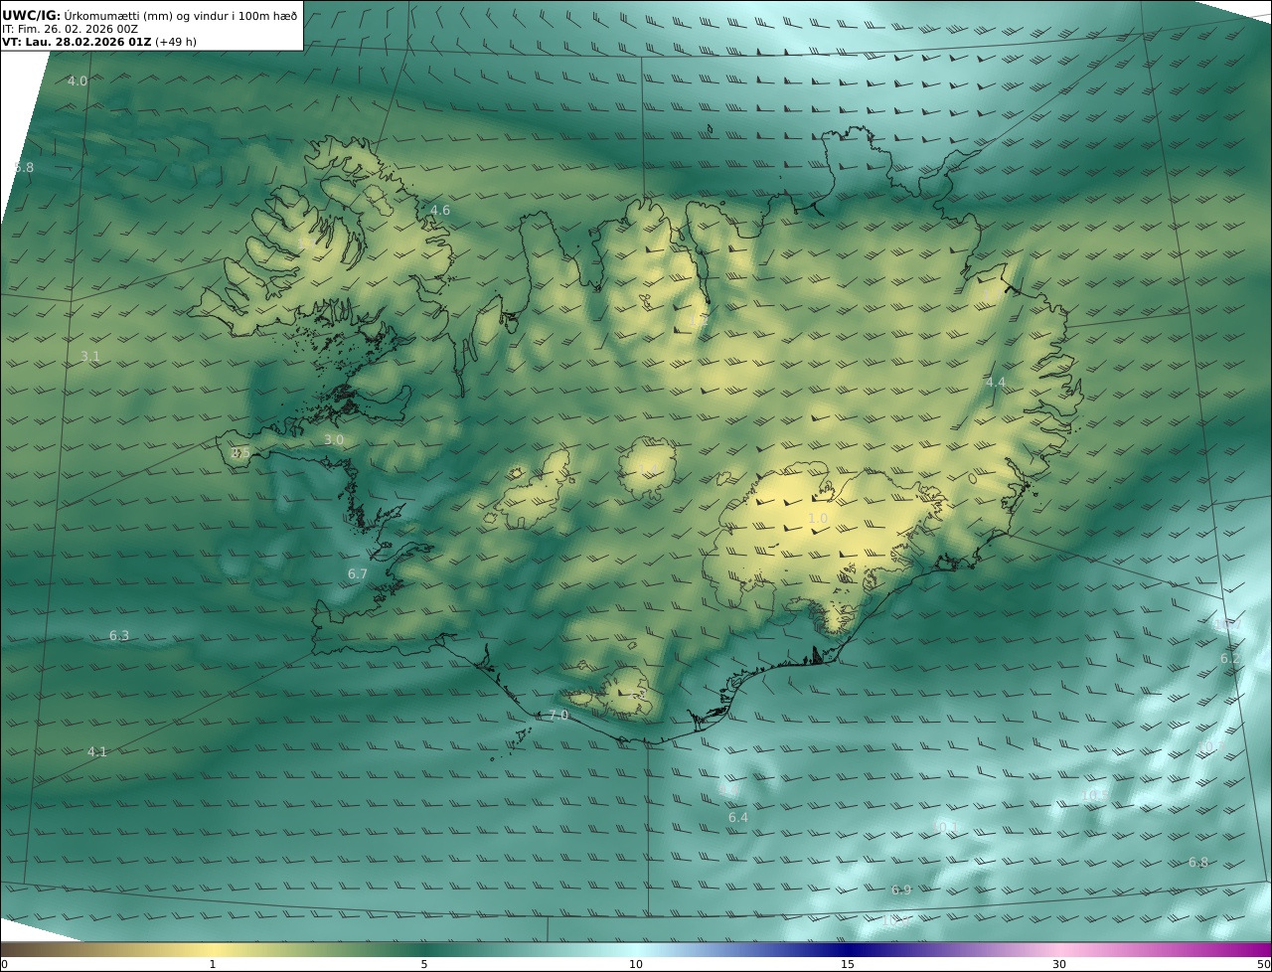Click the 6.9 value over the sea
1272x972 pixels.
pos(901,890)
